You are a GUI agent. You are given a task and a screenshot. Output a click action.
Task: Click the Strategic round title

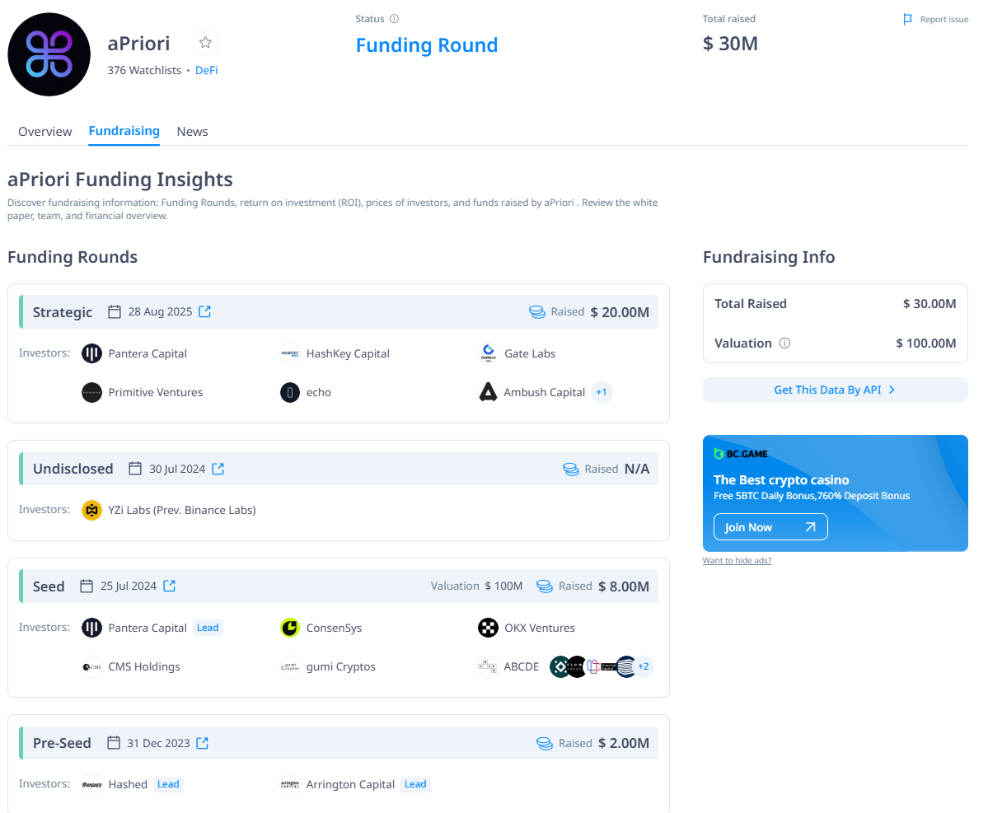pyautogui.click(x=63, y=312)
